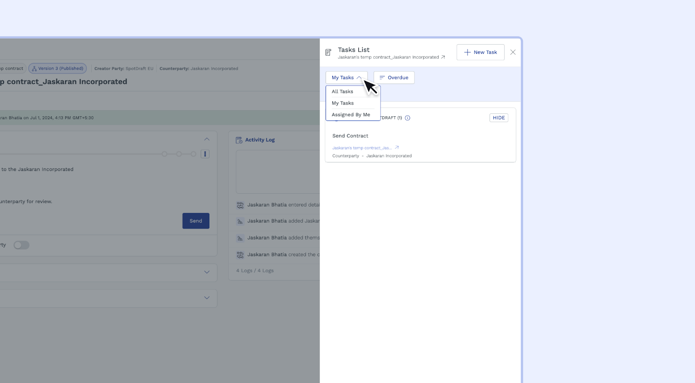Click the external link arrow on task card

[x=397, y=148]
